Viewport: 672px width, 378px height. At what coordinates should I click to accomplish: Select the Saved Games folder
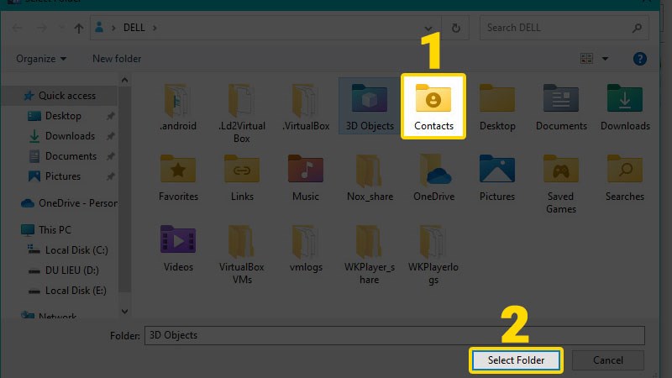[561, 184]
